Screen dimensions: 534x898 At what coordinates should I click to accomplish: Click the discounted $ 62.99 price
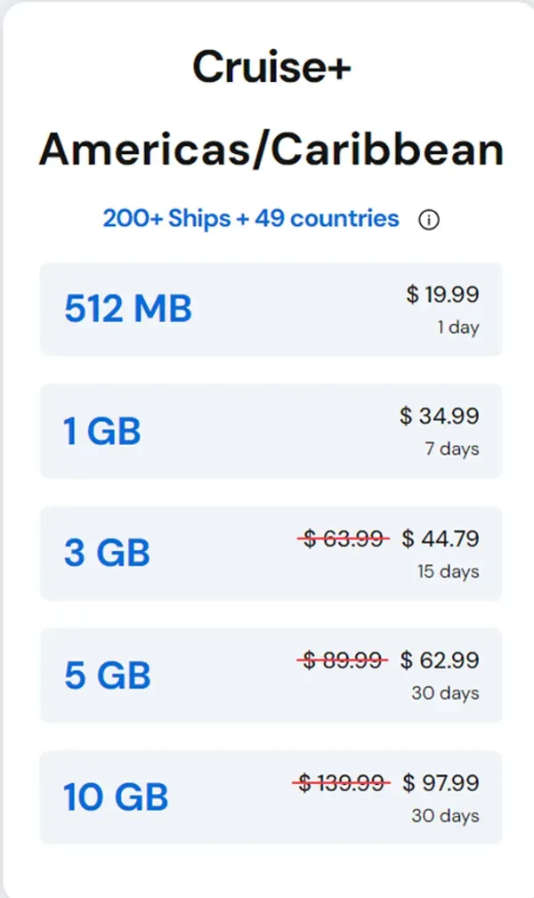coord(440,659)
